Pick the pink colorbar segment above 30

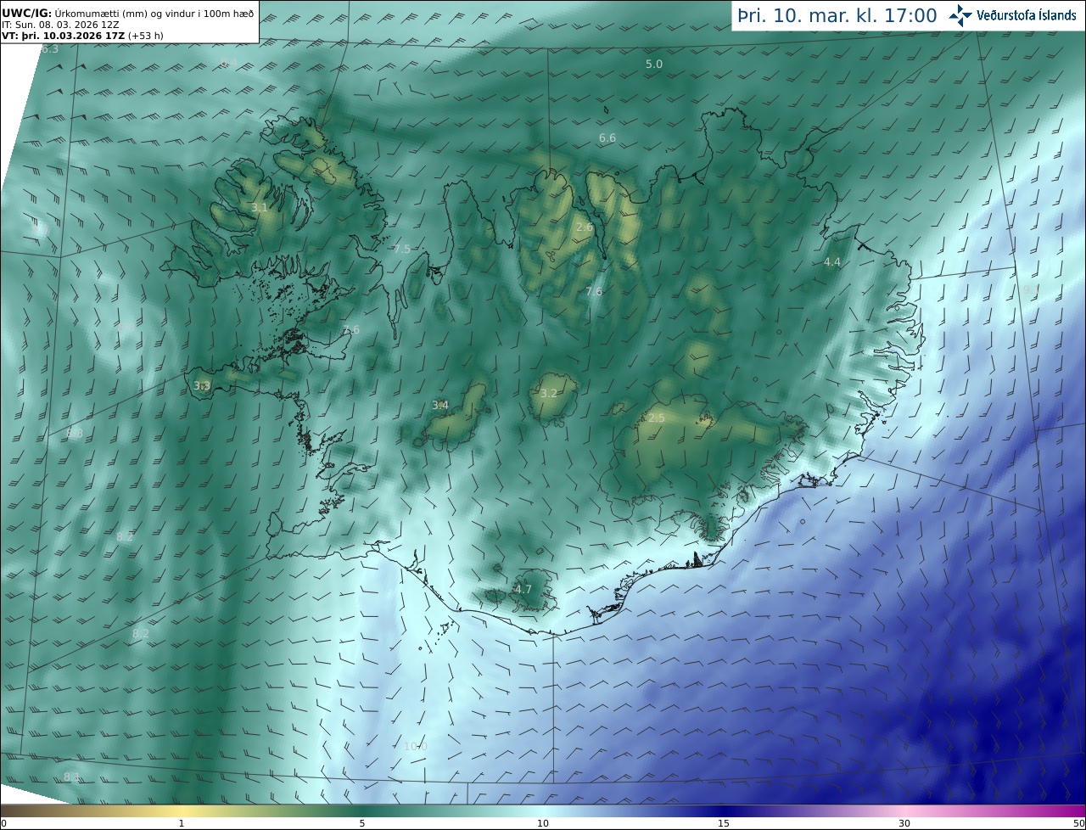coord(904,810)
